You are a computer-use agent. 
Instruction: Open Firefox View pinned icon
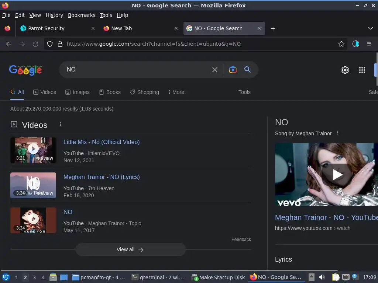[7, 28]
